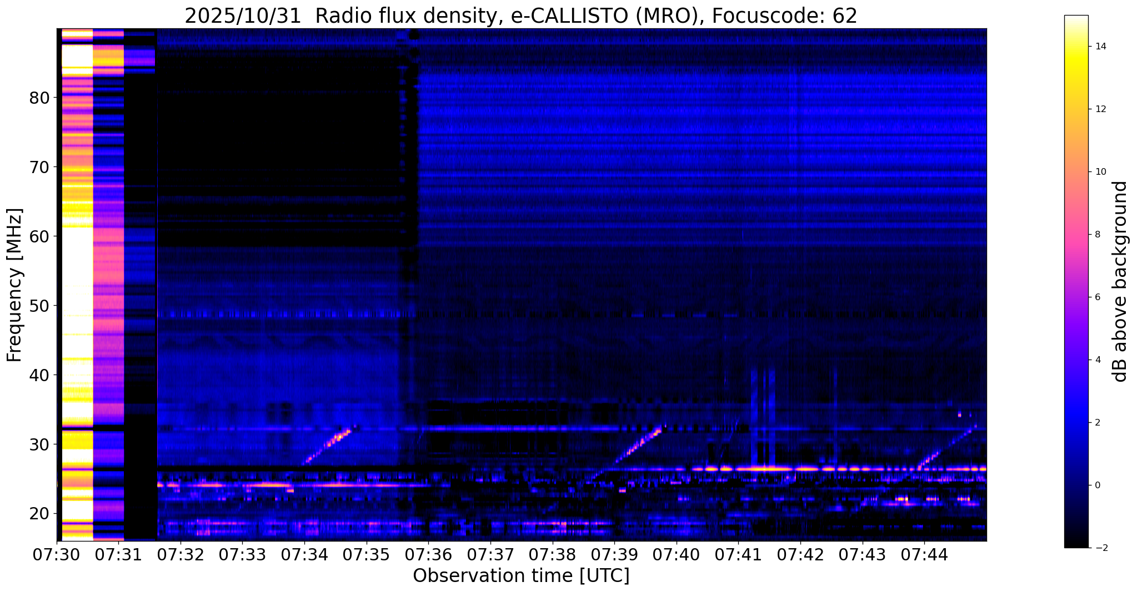
Task: Click the 07:36 time tick label
Action: [428, 555]
